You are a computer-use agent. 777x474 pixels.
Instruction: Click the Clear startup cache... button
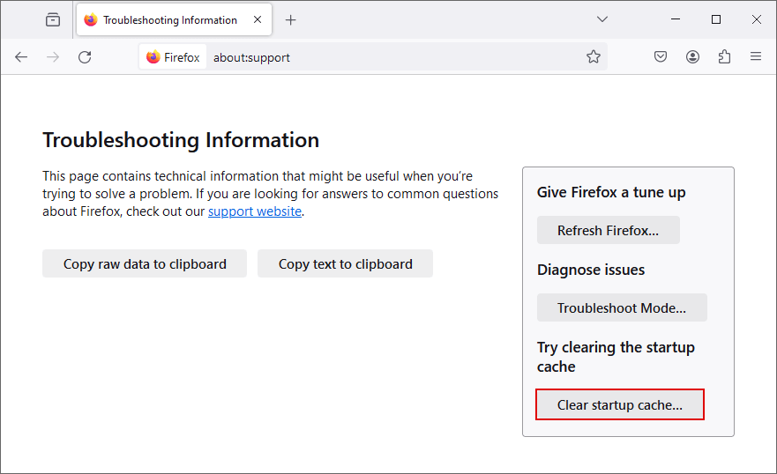619,404
